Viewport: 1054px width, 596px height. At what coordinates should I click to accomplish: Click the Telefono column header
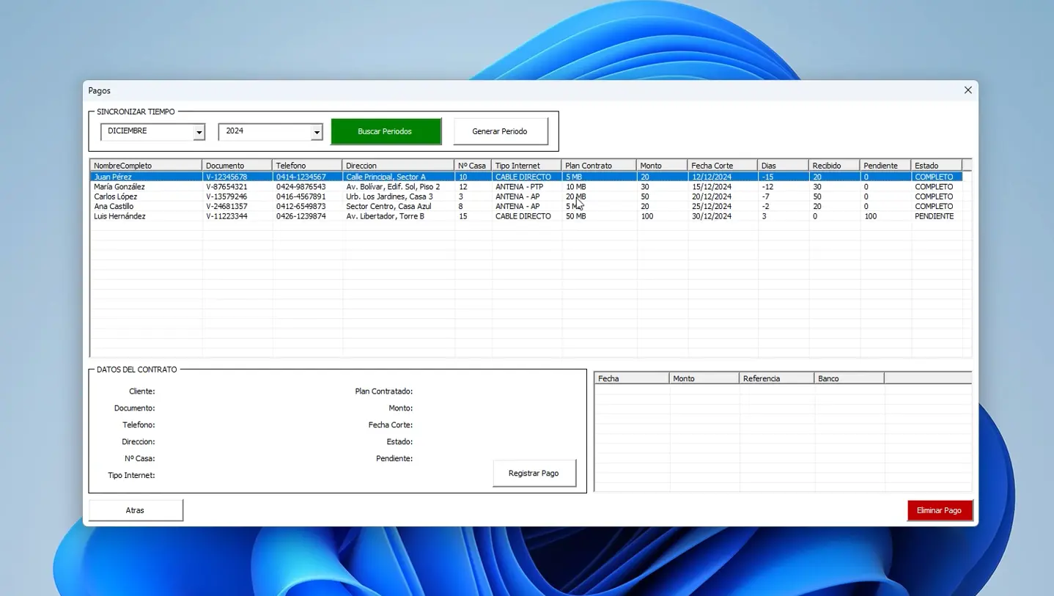[x=307, y=166]
